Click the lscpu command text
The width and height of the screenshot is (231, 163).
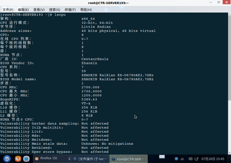pos(60,15)
